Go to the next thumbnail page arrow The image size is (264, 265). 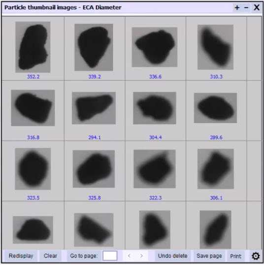(x=141, y=256)
